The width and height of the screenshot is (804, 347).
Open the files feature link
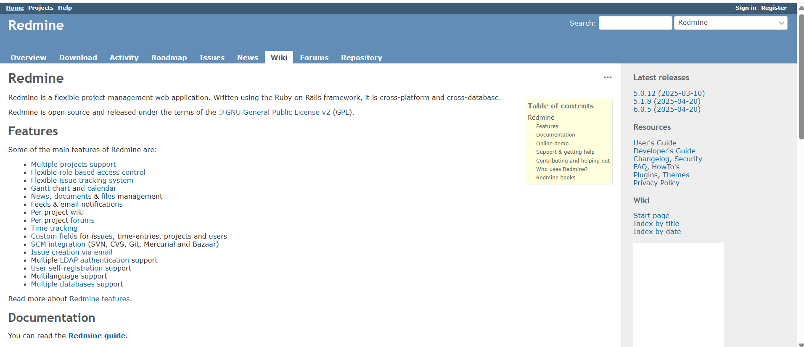(108, 196)
